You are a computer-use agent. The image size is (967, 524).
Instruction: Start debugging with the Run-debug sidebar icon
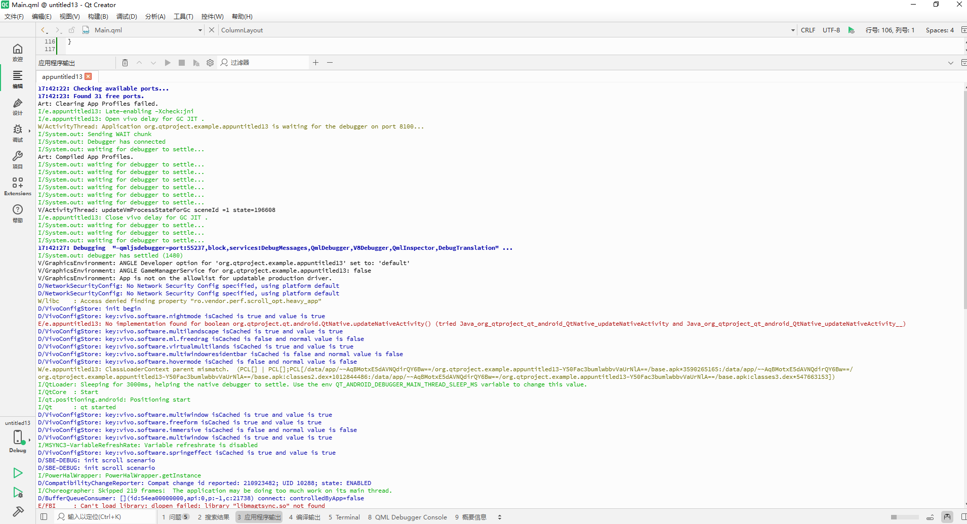pos(18,493)
